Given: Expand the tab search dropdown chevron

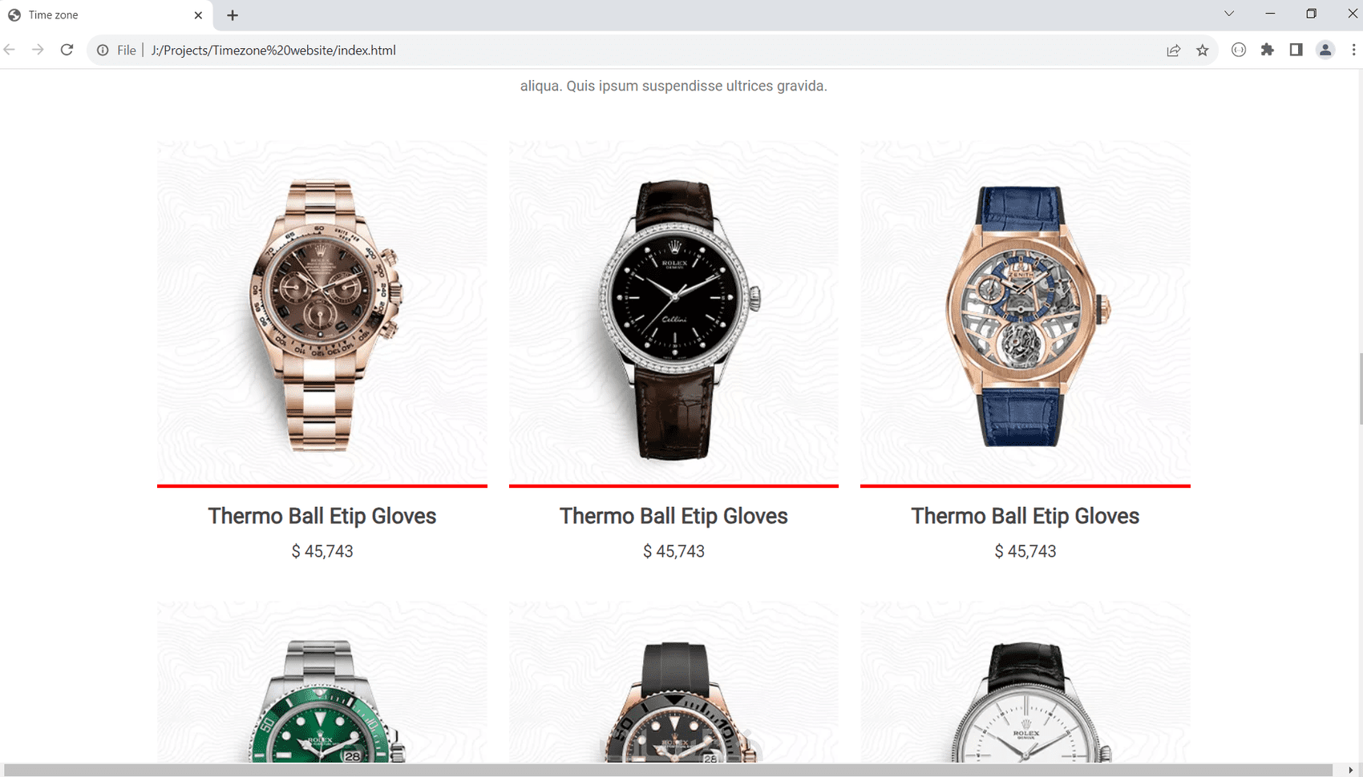Looking at the screenshot, I should click(x=1229, y=14).
